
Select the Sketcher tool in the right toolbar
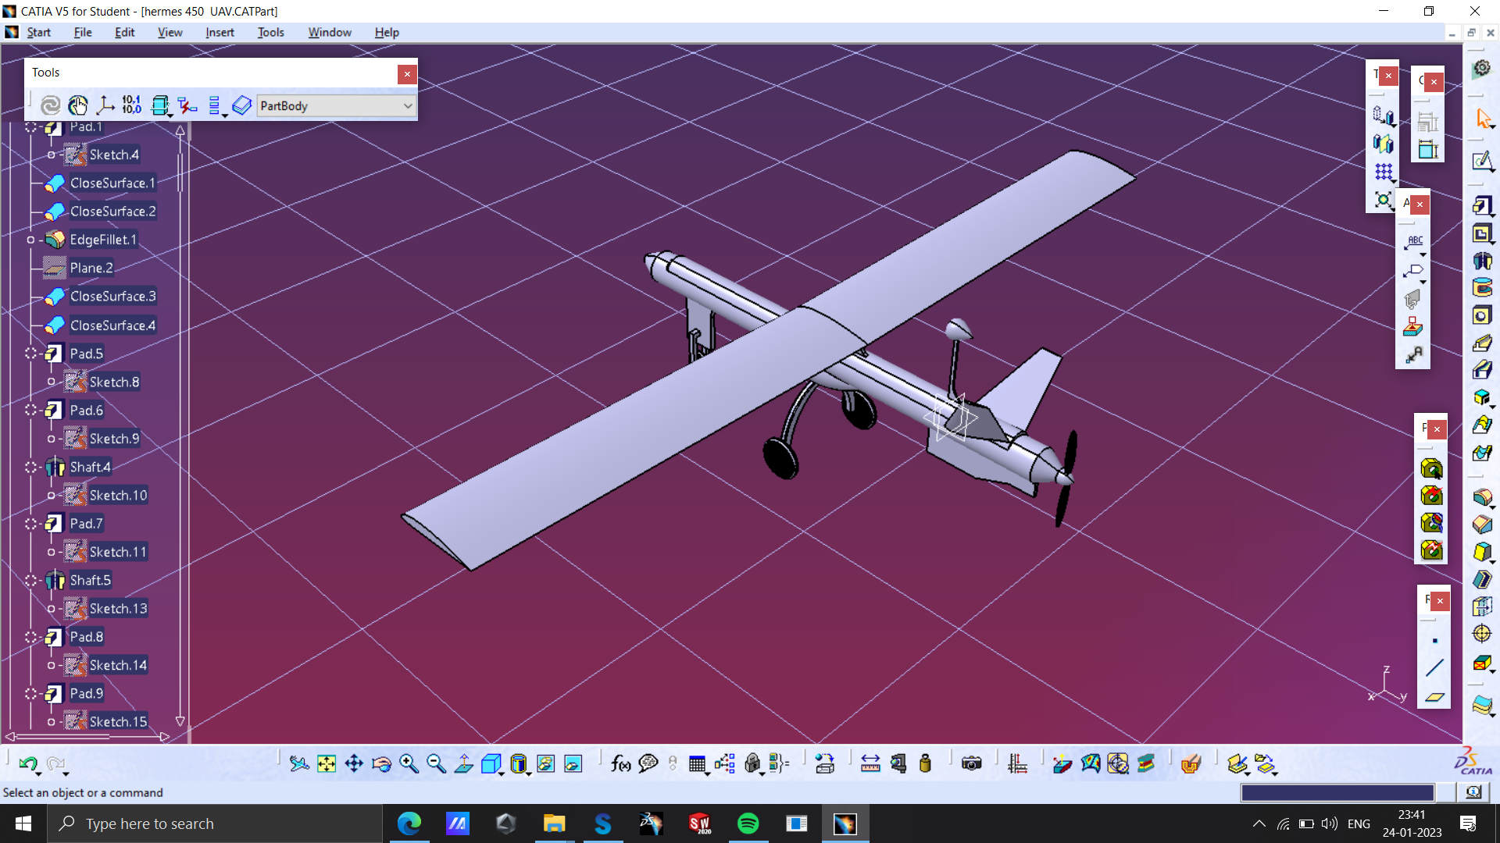pyautogui.click(x=1482, y=161)
